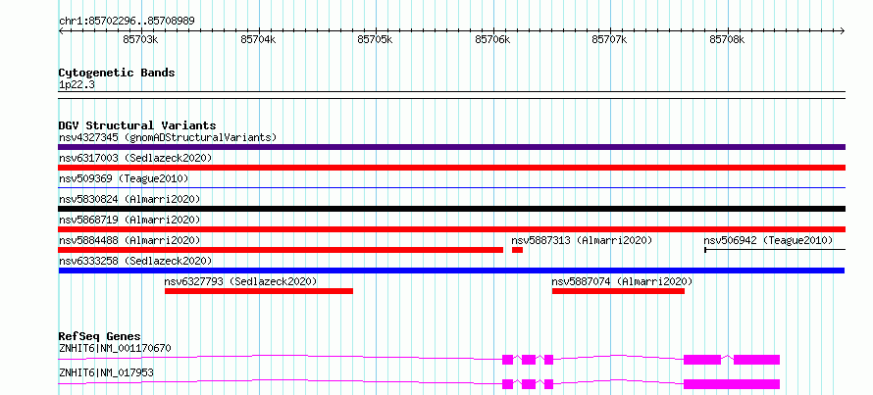Open the nsv5887313 (Almarri2020) label
The image size is (873, 395).
582,240
